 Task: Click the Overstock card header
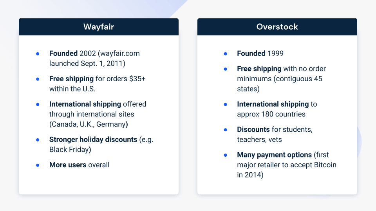[277, 27]
